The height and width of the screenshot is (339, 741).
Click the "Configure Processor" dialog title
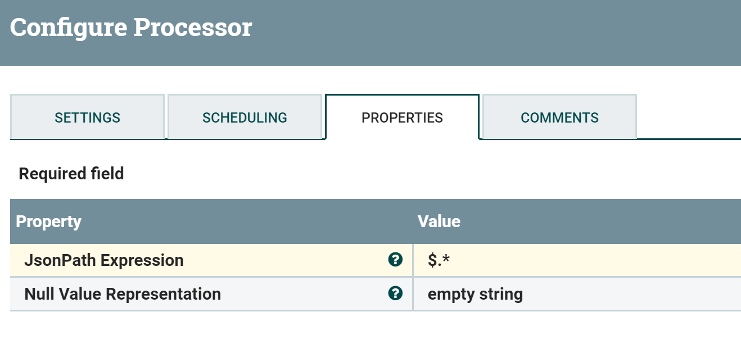point(131,28)
